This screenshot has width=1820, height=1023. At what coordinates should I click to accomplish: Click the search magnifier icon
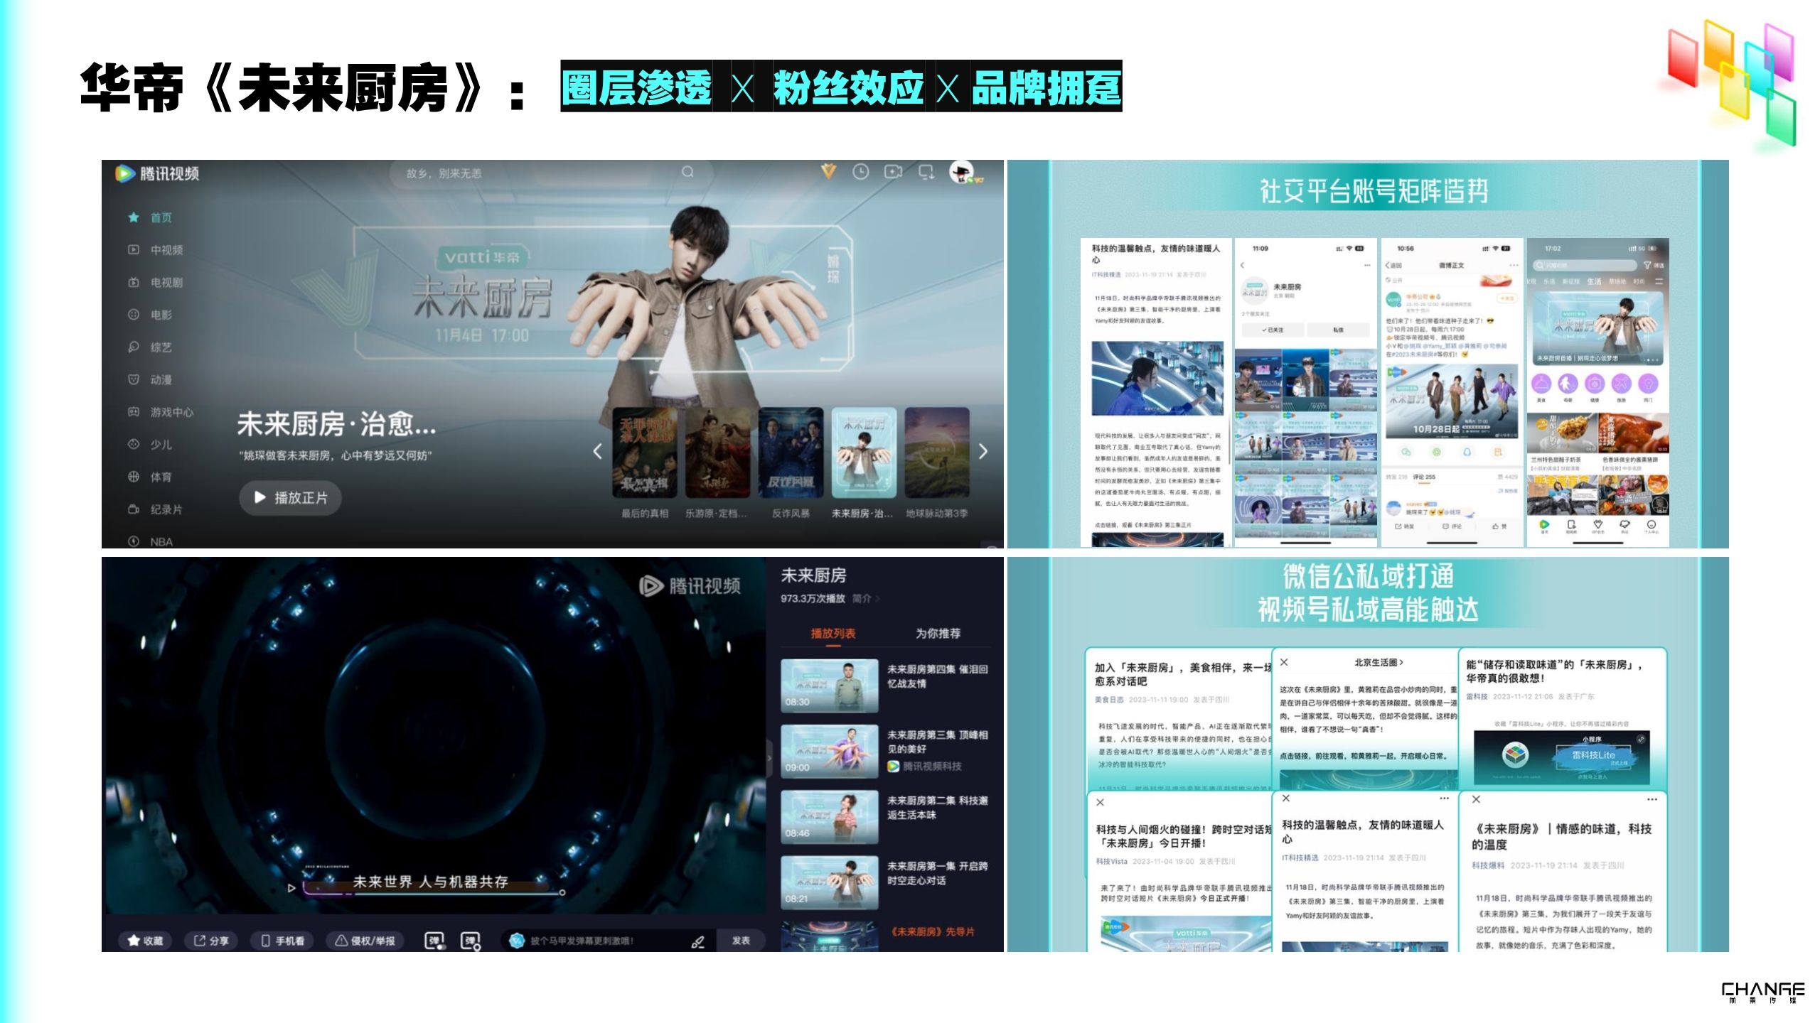(687, 172)
